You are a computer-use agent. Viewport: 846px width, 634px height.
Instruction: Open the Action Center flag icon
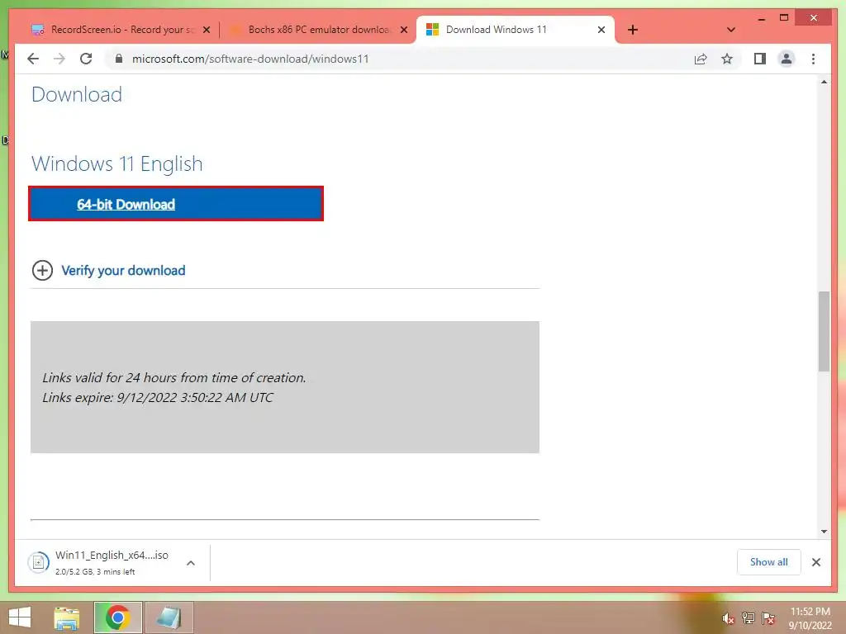[x=768, y=617]
